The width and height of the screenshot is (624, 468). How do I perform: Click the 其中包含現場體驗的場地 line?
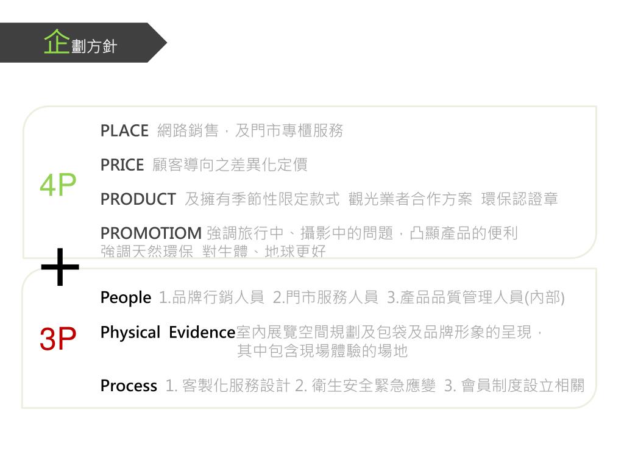tap(322, 351)
